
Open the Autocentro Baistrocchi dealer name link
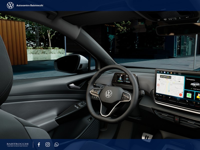(x=30, y=5)
